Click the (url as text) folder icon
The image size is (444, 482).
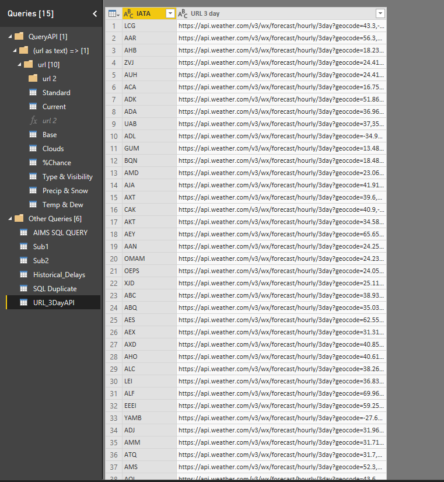[x=24, y=50]
